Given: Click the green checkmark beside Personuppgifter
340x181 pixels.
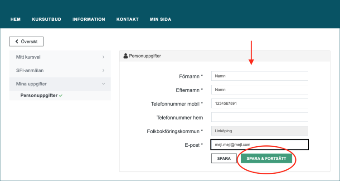Looking at the screenshot, I should [x=61, y=95].
